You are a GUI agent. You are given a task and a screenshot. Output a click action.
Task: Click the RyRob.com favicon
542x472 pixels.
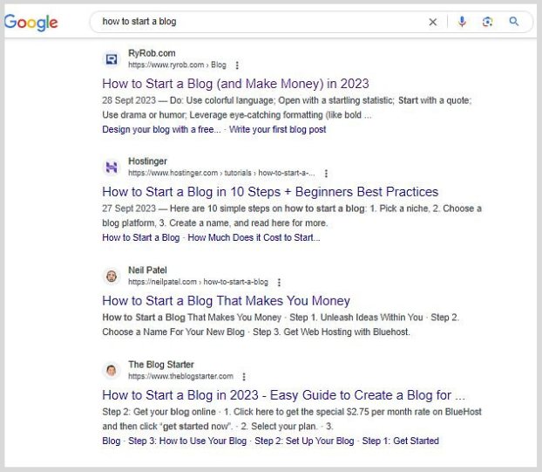point(112,59)
